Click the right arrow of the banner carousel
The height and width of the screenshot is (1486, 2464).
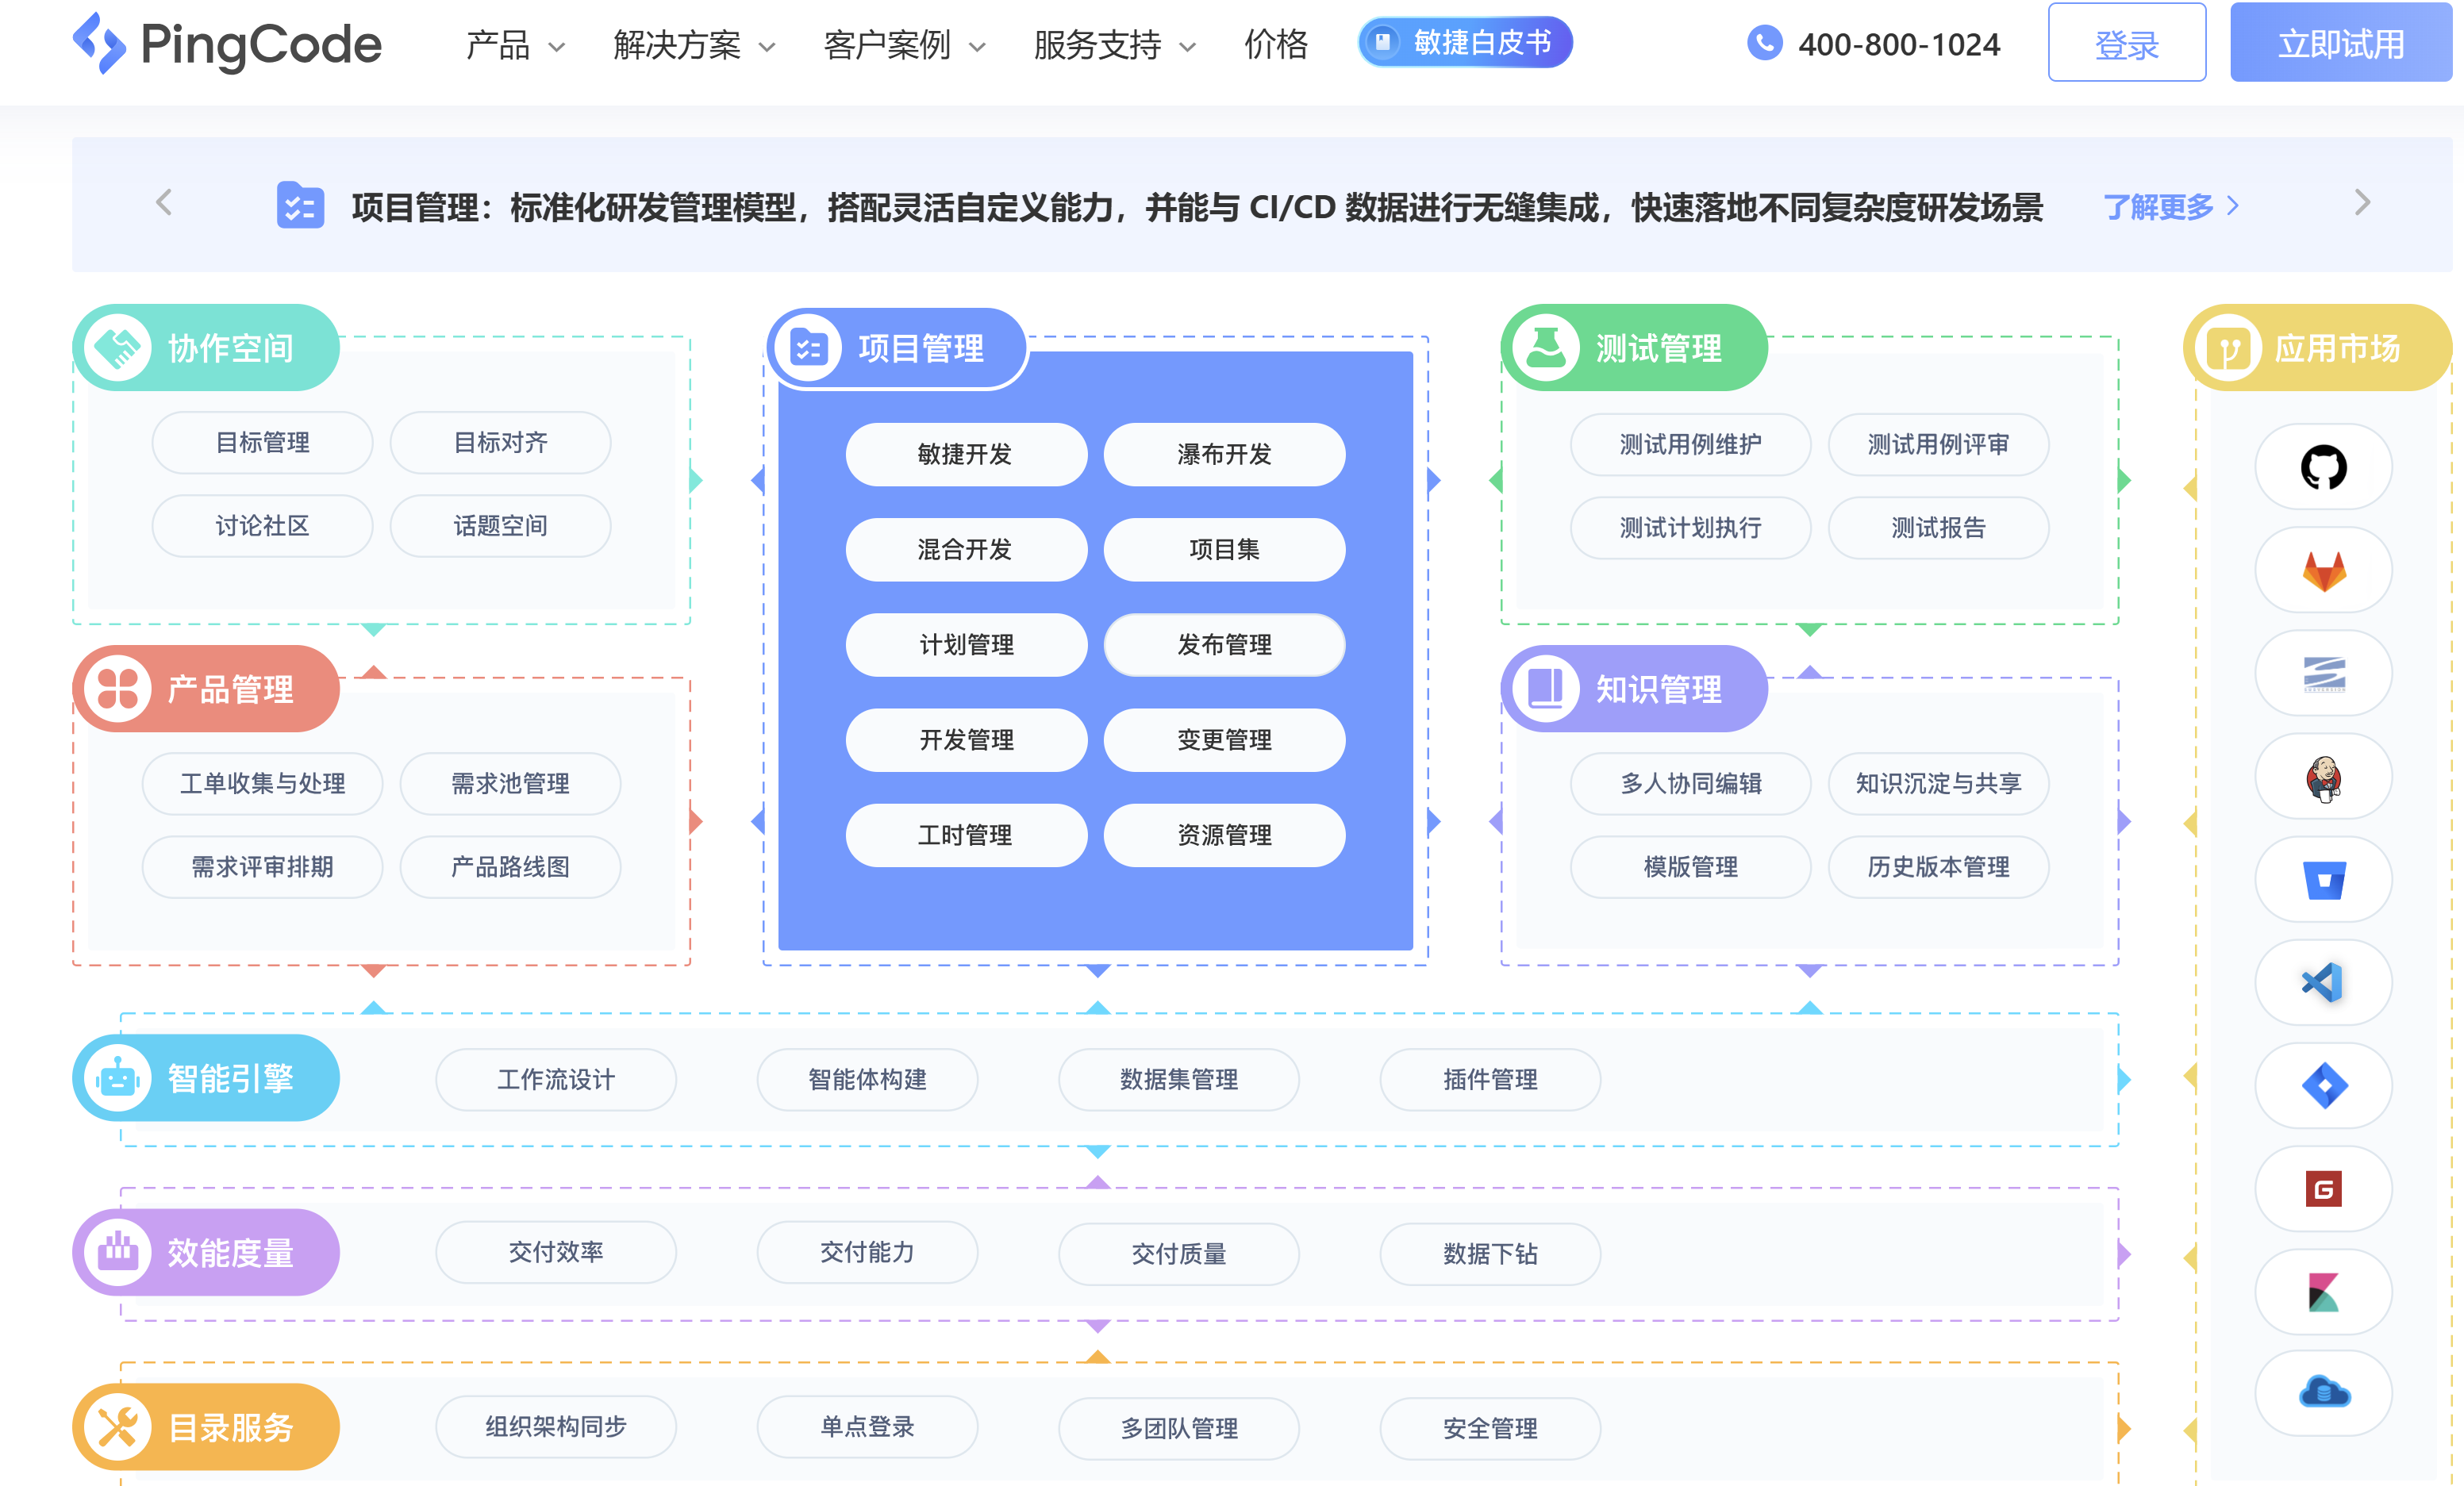pyautogui.click(x=2363, y=203)
